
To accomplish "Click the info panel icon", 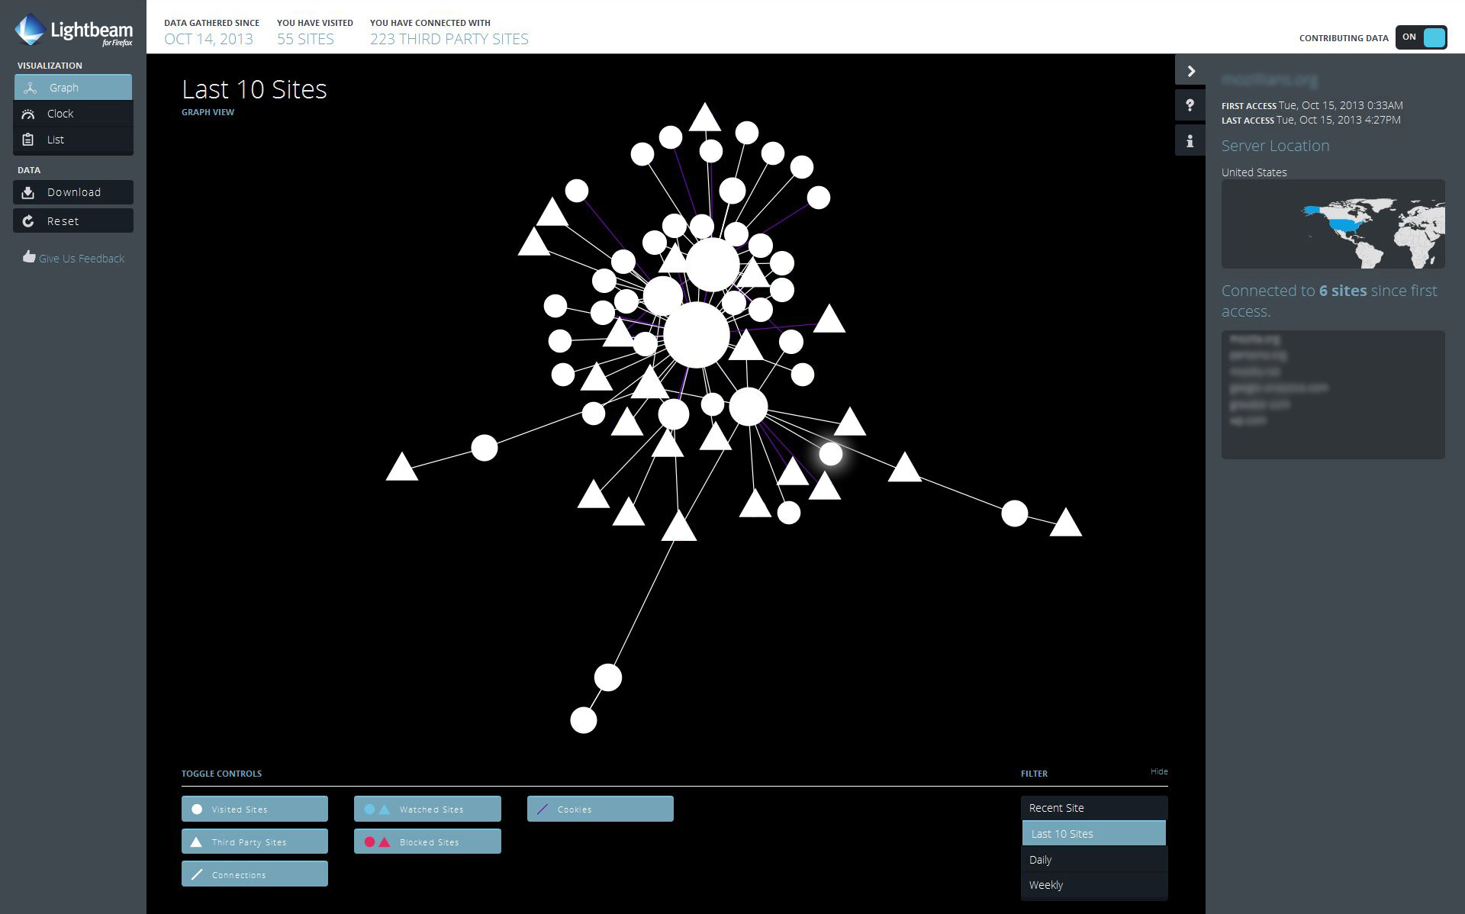I will [x=1190, y=140].
